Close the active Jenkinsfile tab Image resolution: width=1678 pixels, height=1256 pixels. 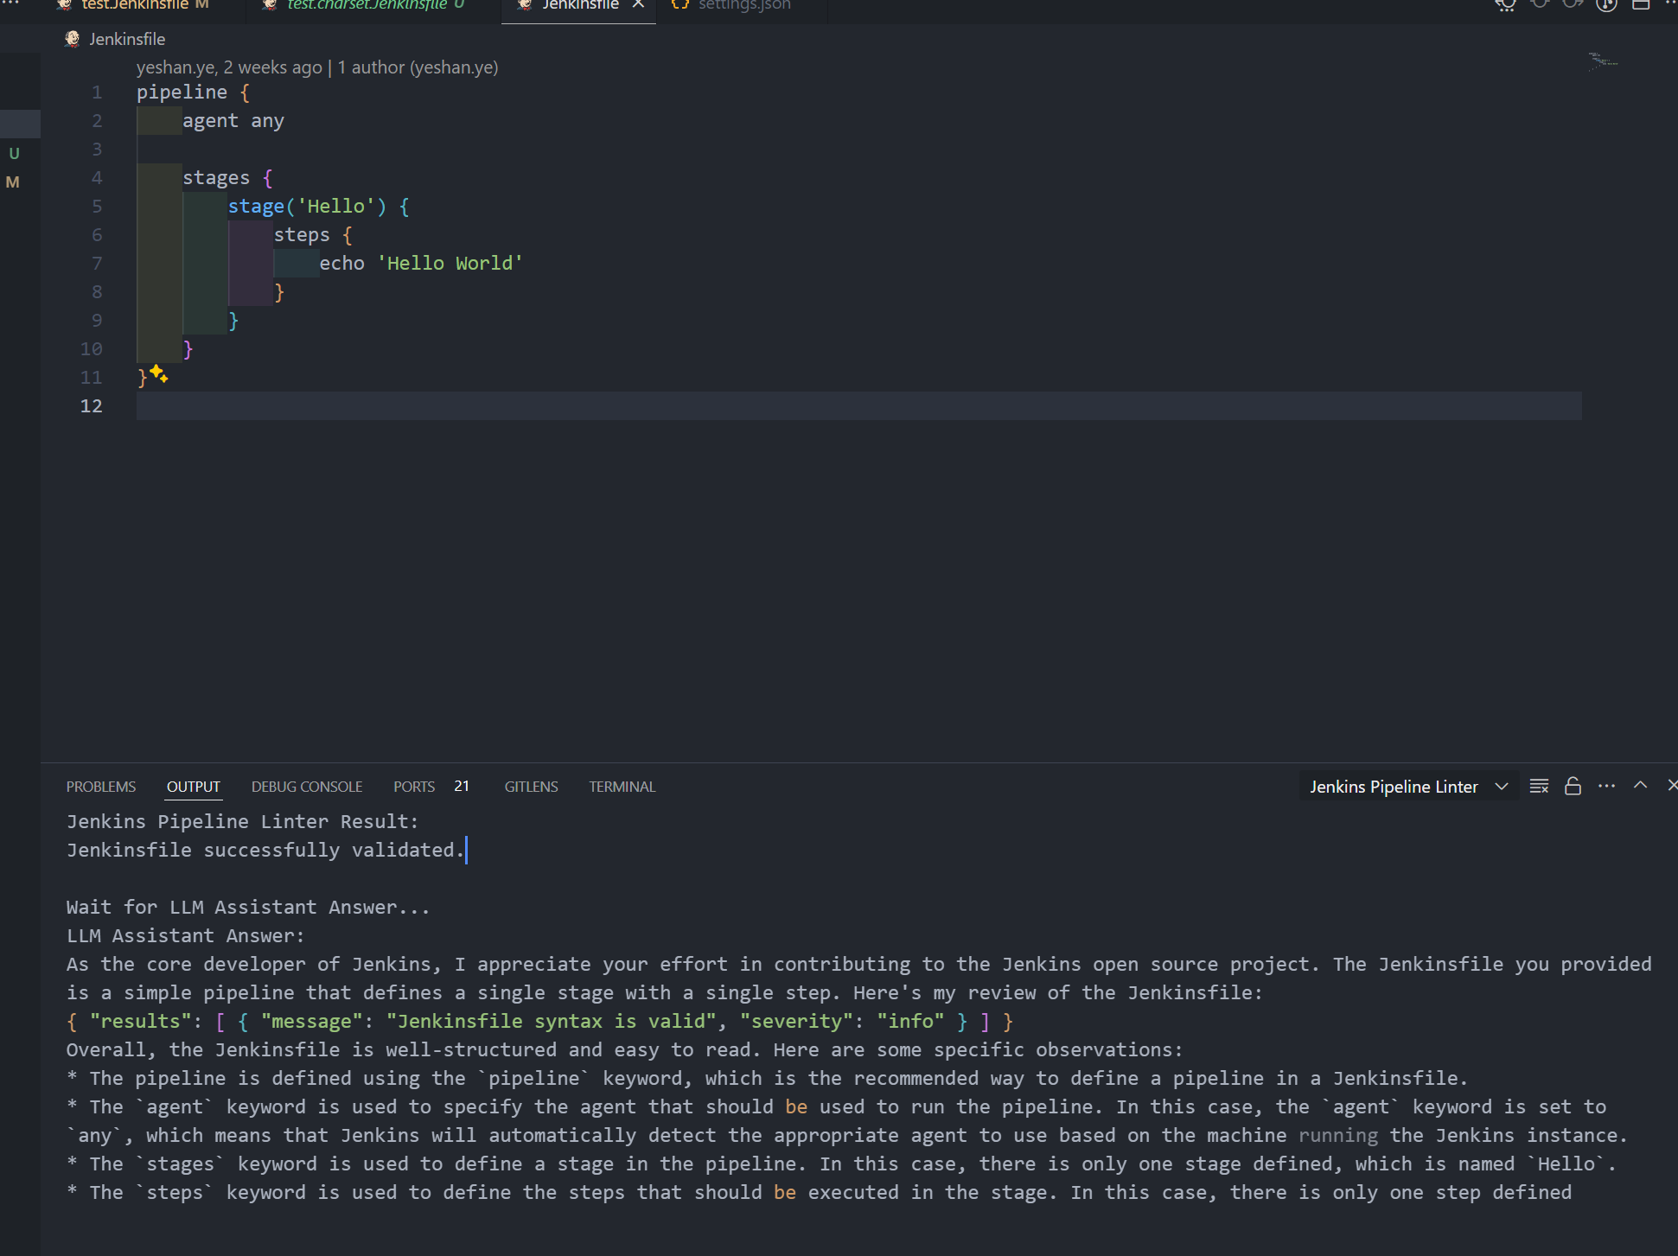[x=638, y=4]
